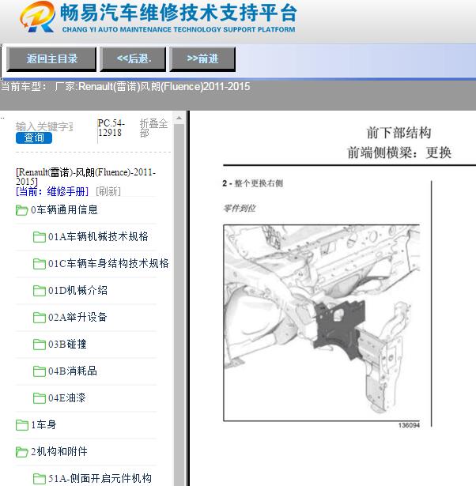Click the [刷新] refresh link
Screen dimensions: 476x486
[x=108, y=191]
